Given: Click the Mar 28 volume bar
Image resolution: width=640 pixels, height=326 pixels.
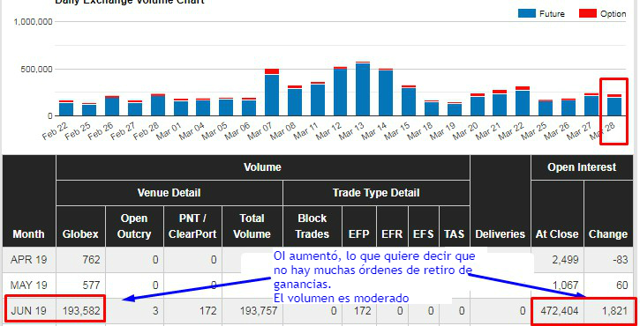Looking at the screenshot, I should point(614,105).
